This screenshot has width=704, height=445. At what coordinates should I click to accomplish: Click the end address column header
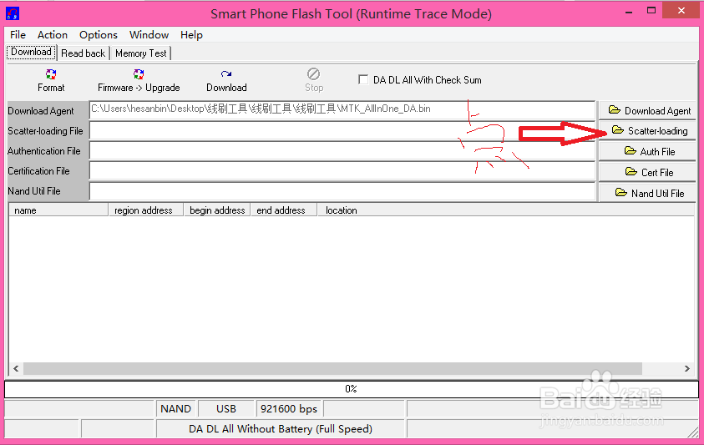click(x=284, y=210)
